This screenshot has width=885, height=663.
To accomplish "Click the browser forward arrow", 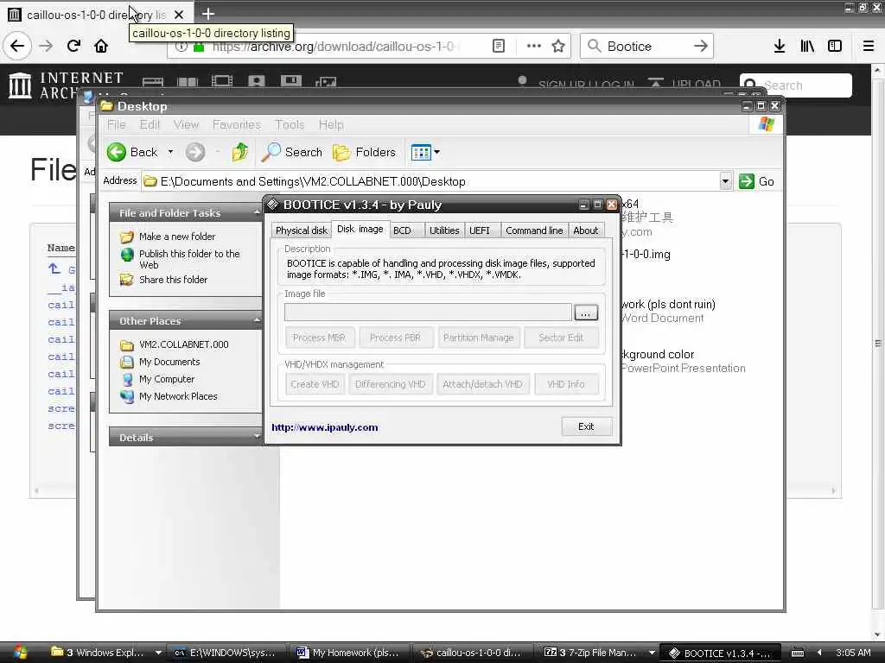I will pyautogui.click(x=46, y=46).
